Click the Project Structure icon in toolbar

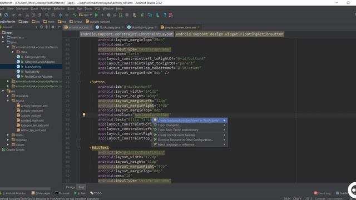click(x=150, y=15)
